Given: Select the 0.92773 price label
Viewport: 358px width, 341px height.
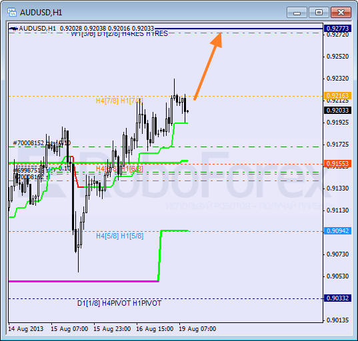Looking at the screenshot, I should [337, 29].
